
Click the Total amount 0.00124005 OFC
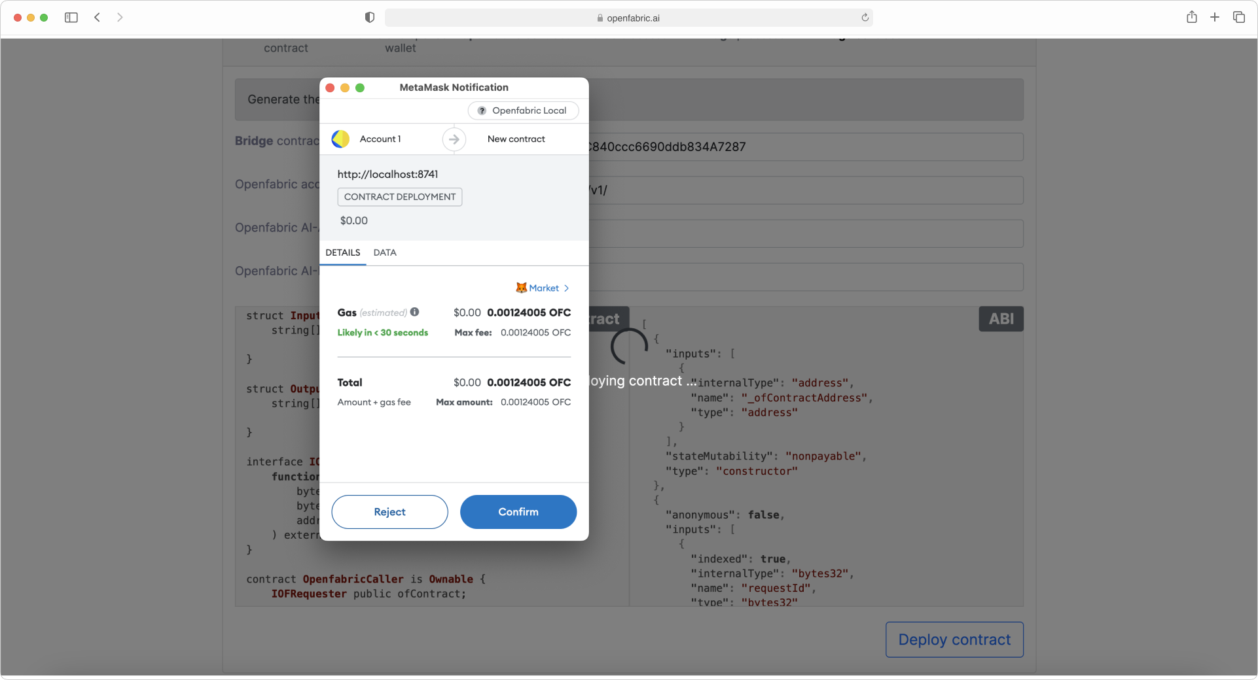529,382
